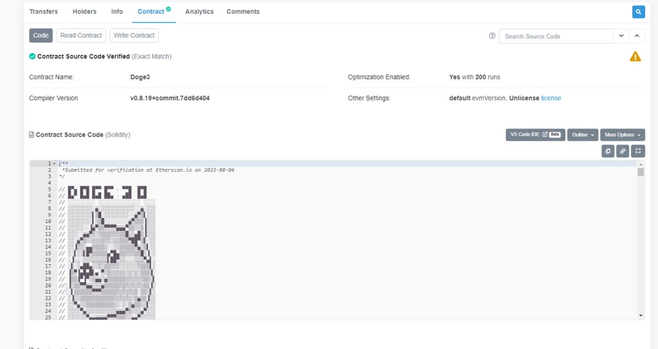The image size is (658, 349).
Task: Click the code editor vertical scrollbar thumb
Action: coord(640,172)
